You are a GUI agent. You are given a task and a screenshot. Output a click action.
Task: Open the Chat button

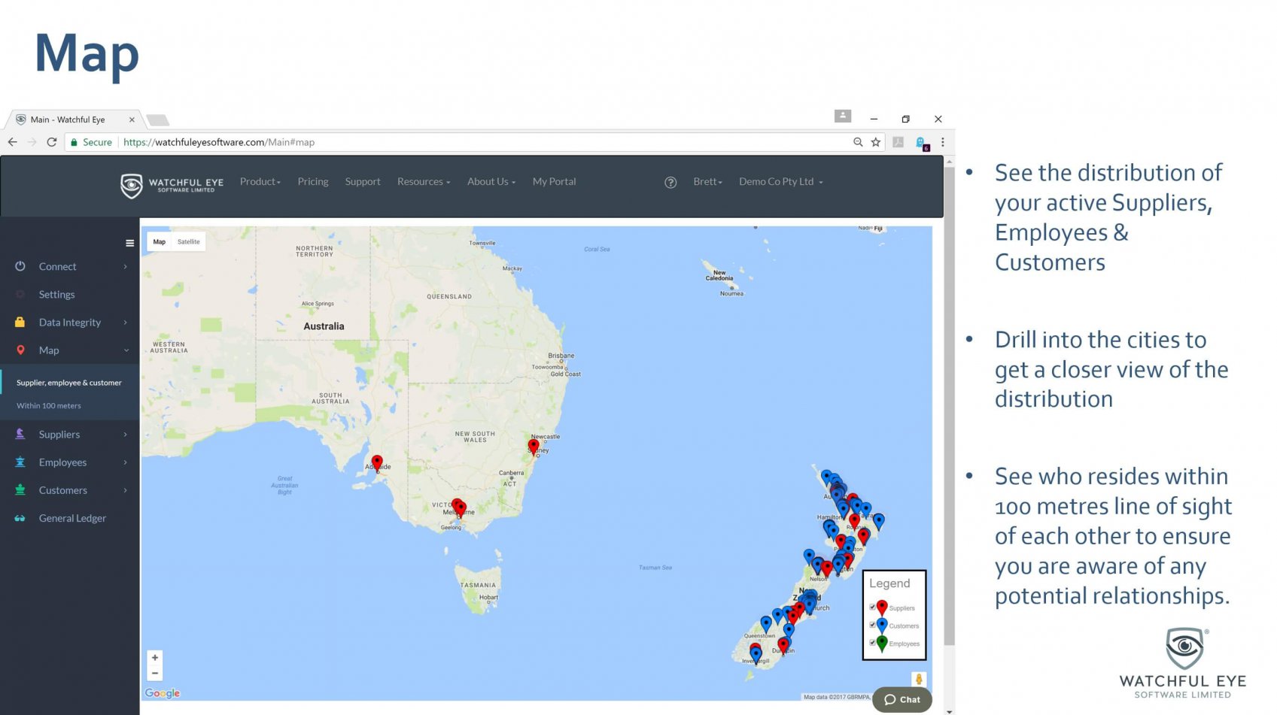tap(902, 699)
